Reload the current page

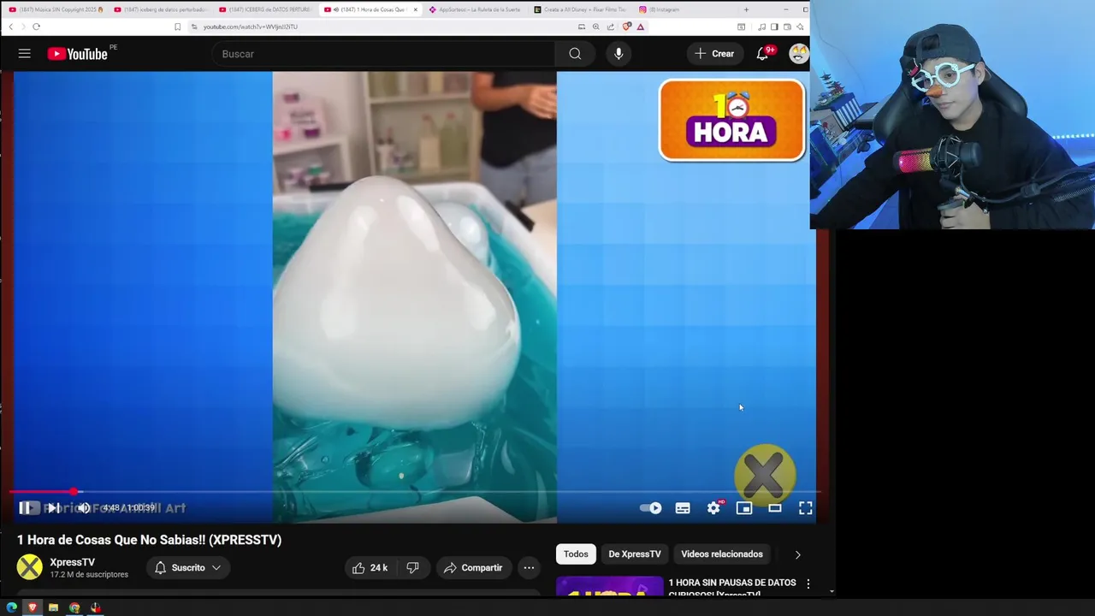(x=36, y=27)
